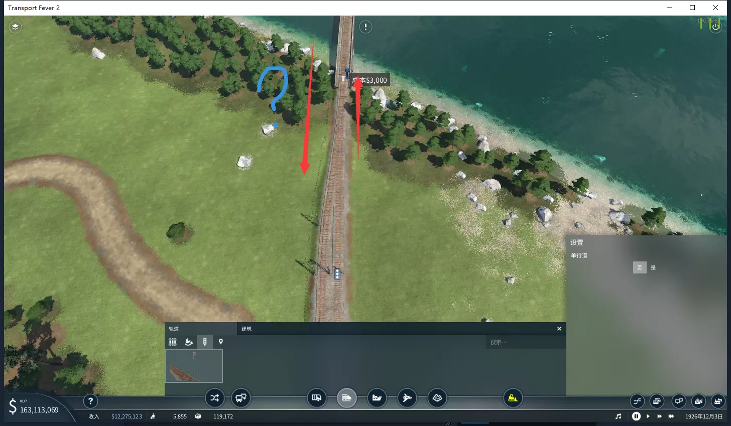The image size is (731, 426).
Task: Click the stations list icon in lower-right toolbar
Action: point(657,401)
